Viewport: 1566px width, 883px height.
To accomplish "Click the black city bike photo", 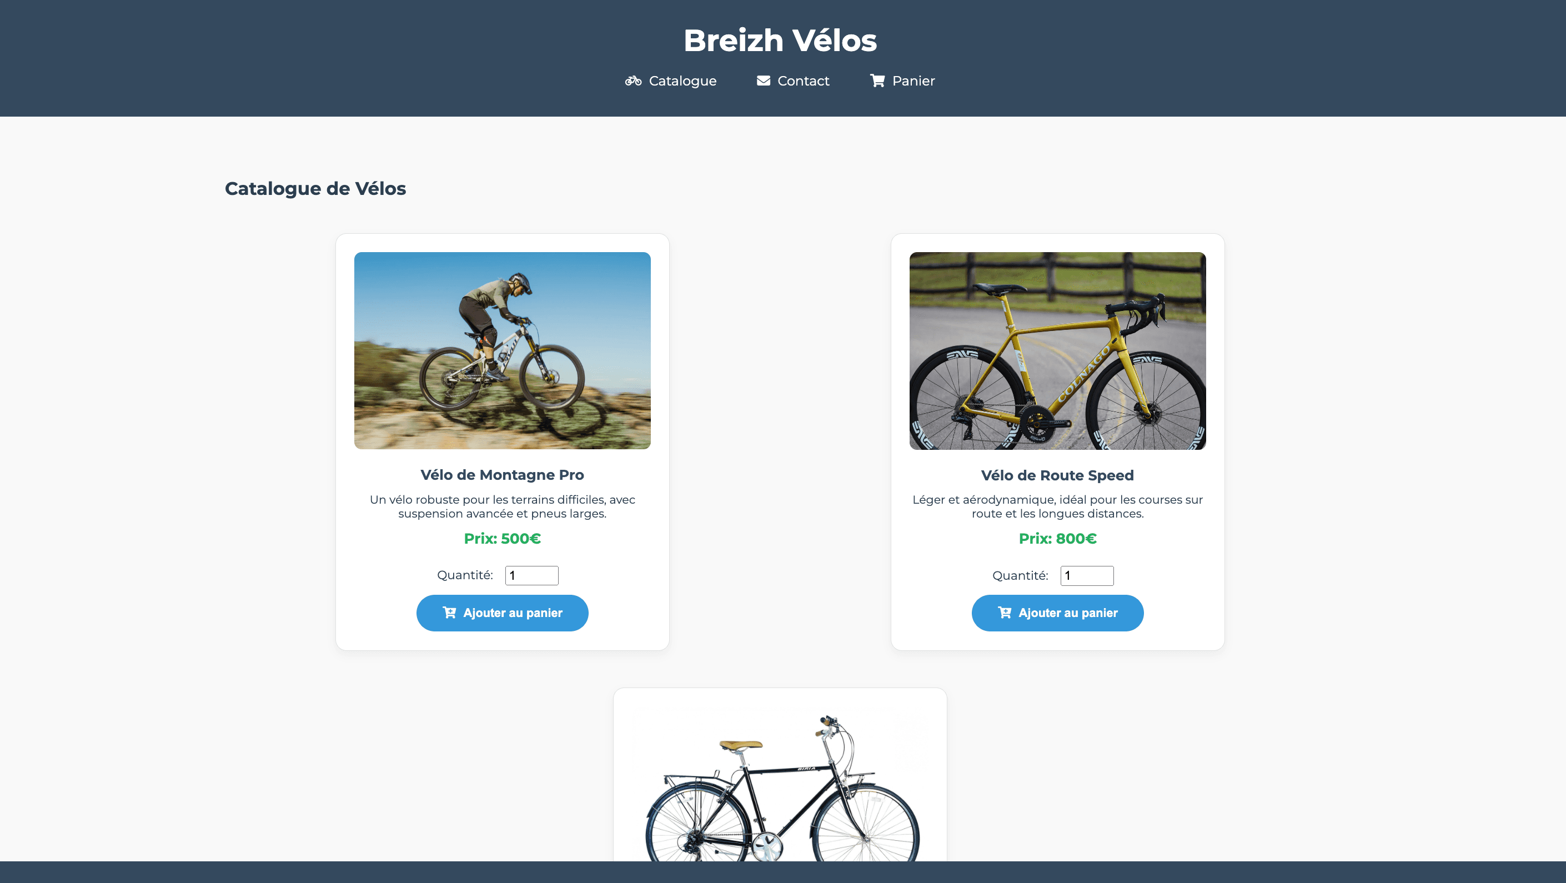I will (780, 791).
